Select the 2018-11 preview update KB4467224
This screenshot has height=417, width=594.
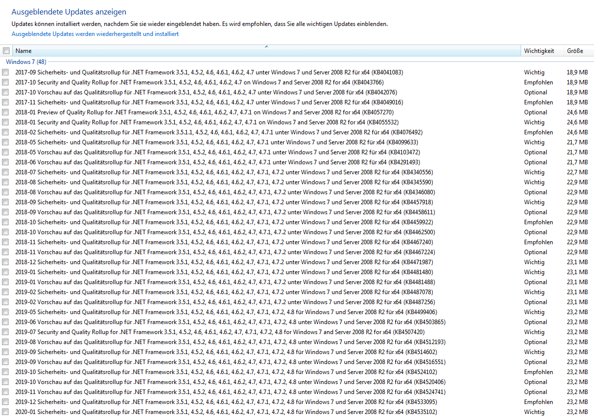click(225, 252)
